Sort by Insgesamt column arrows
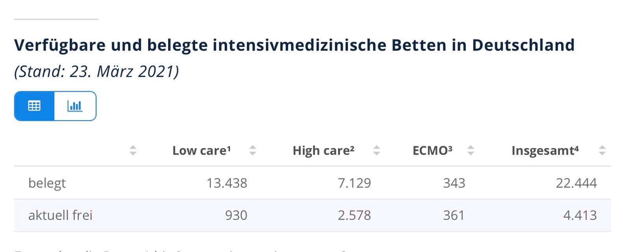 (x=602, y=150)
